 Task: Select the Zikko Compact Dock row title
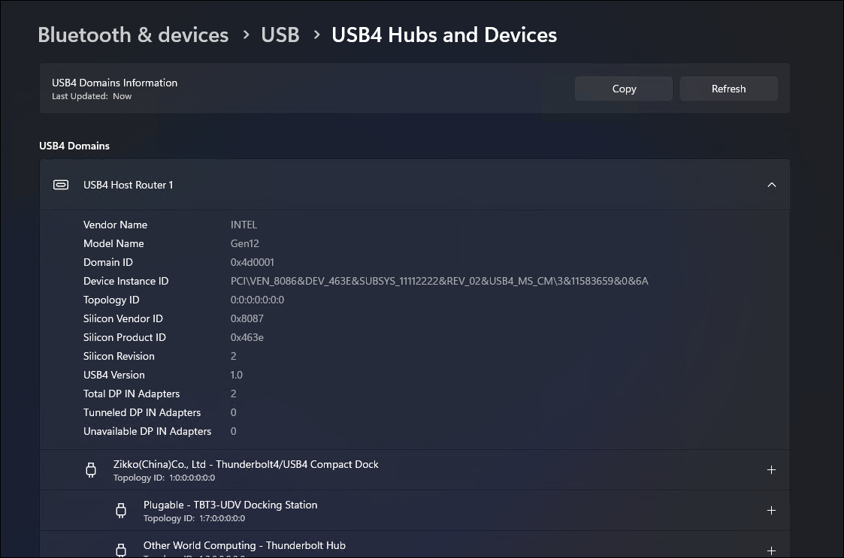[x=246, y=464]
